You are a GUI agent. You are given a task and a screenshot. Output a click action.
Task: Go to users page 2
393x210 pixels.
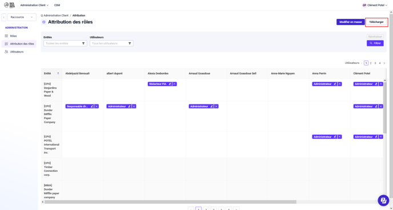(371, 63)
